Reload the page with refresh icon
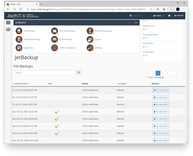193x156 pixels. [x=20, y=9]
